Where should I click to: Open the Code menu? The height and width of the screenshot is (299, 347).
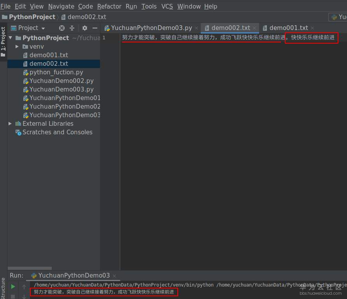pos(86,6)
